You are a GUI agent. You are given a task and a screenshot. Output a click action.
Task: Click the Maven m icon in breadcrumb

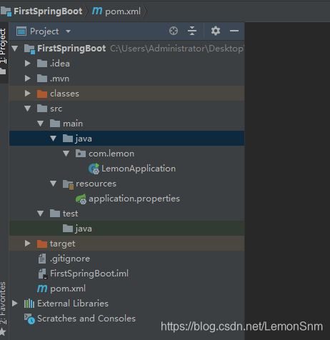click(97, 11)
